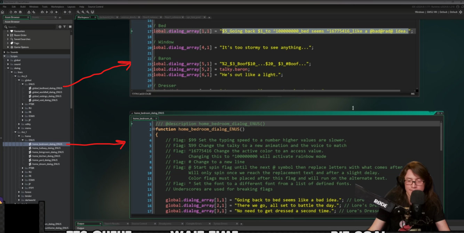The width and height of the screenshot is (464, 233).
Task: Click the add asset plus icon in Asset Browser
Action: point(60,27)
